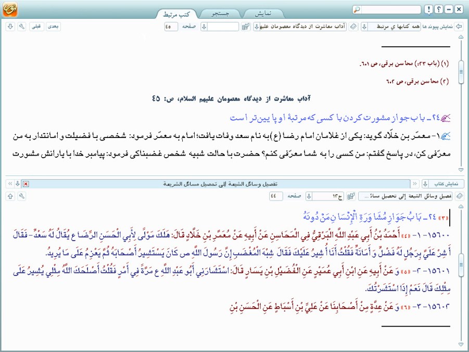Viewport: 469px width, 352px height.
Task: Click the magnifier icon in the search box
Action: [x=357, y=9]
